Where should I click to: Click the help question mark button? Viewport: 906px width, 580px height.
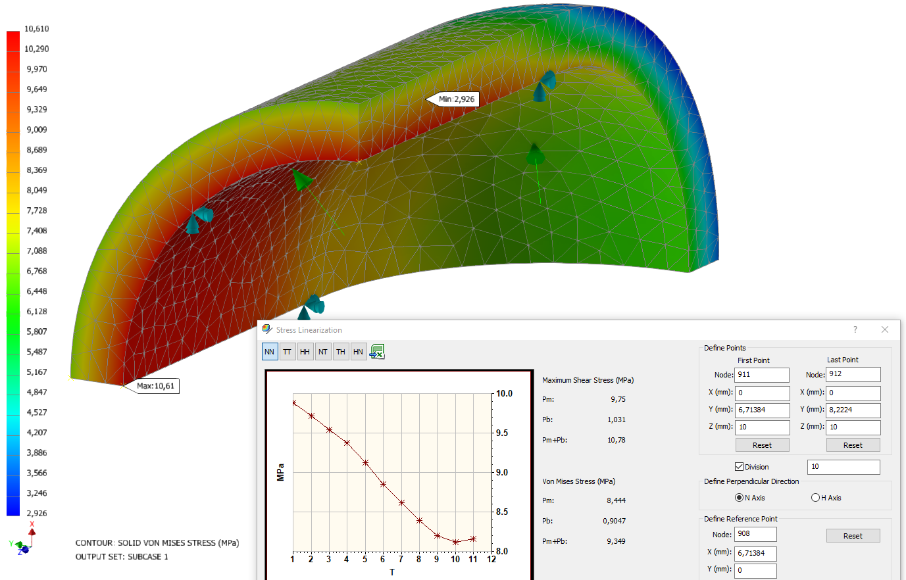(x=855, y=329)
